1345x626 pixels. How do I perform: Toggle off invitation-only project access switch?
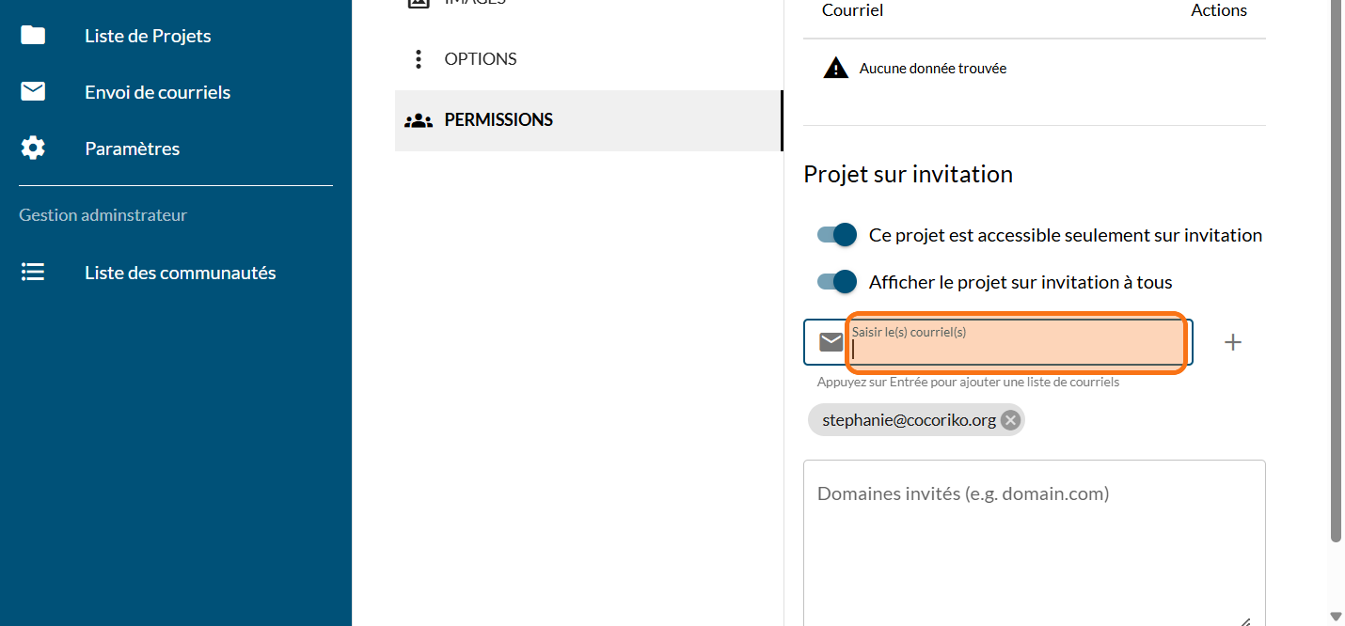click(x=837, y=235)
